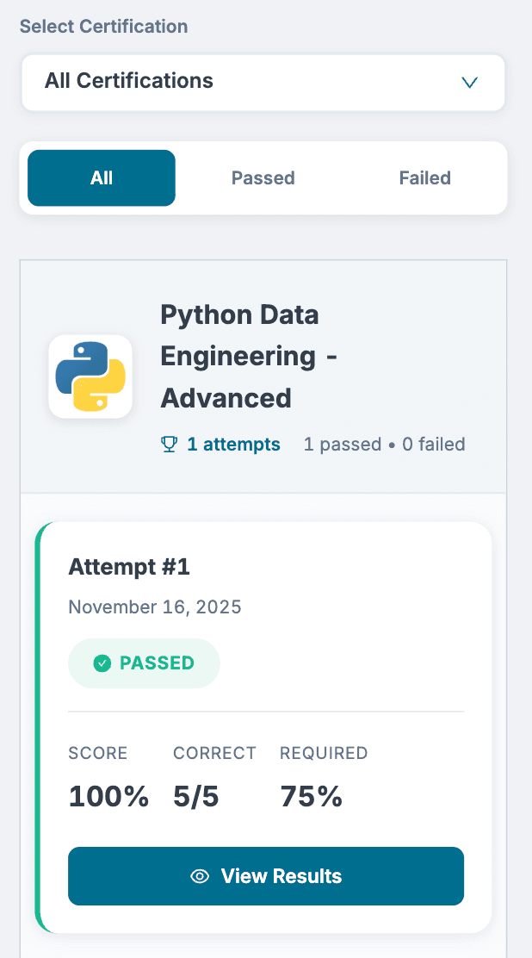Click the "1 passed • 0 failed" summary text
The width and height of the screenshot is (532, 958).
384,445
